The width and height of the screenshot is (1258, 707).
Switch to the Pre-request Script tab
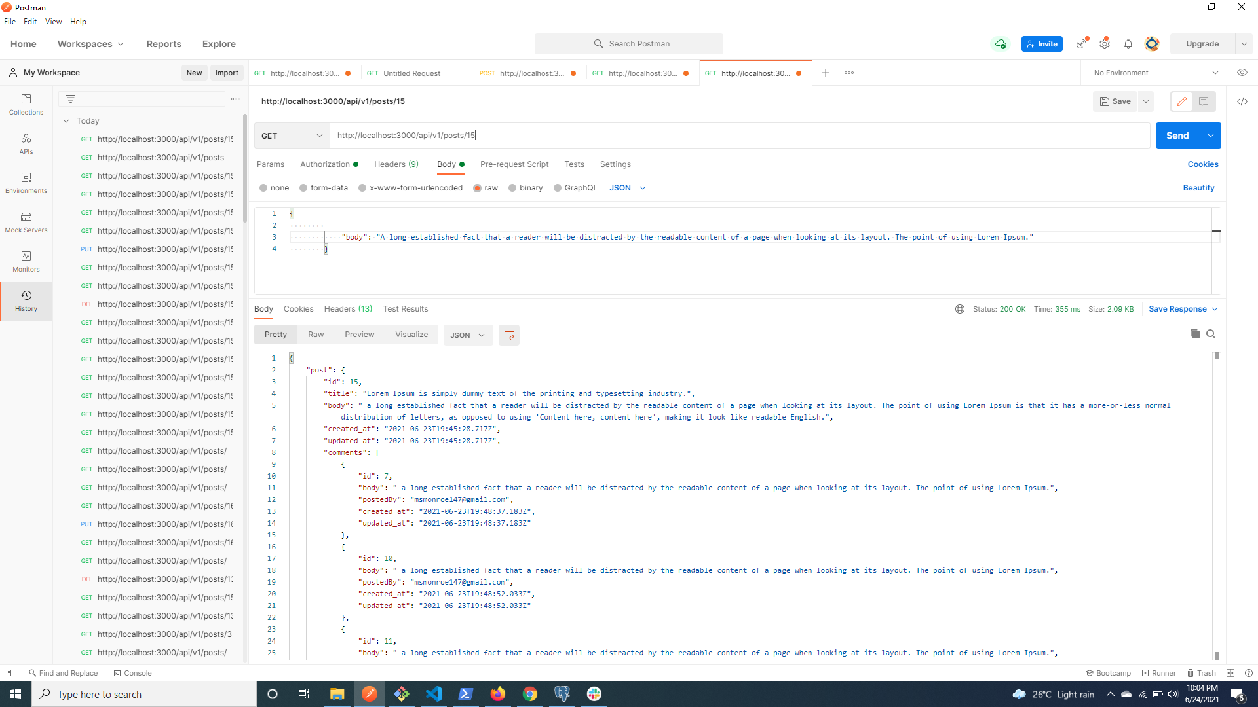pos(514,164)
